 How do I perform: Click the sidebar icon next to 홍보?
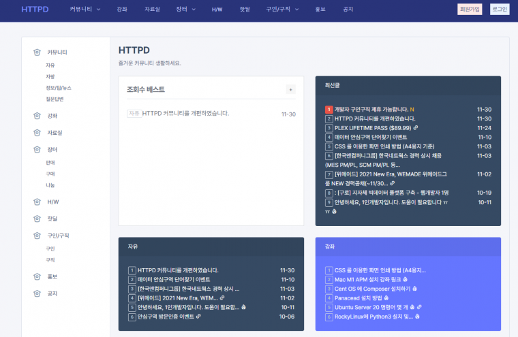click(x=37, y=276)
